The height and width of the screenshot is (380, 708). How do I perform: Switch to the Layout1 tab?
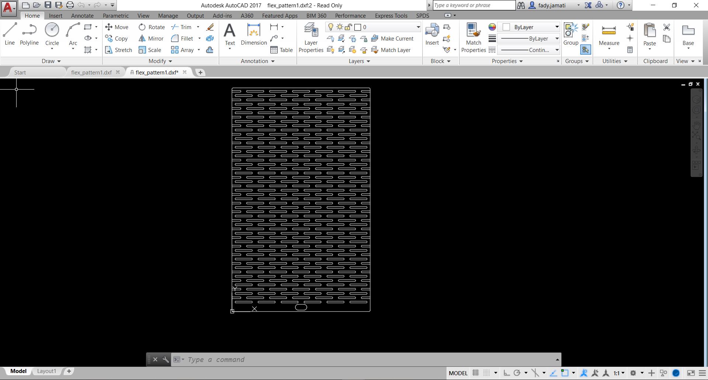(x=46, y=371)
